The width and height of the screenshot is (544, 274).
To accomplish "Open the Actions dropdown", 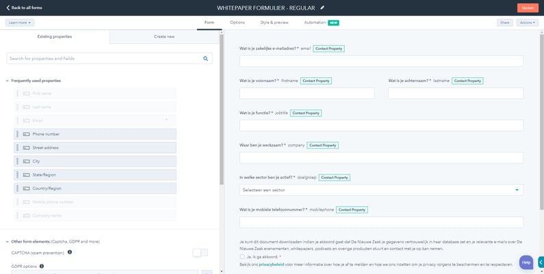I will (x=528, y=23).
